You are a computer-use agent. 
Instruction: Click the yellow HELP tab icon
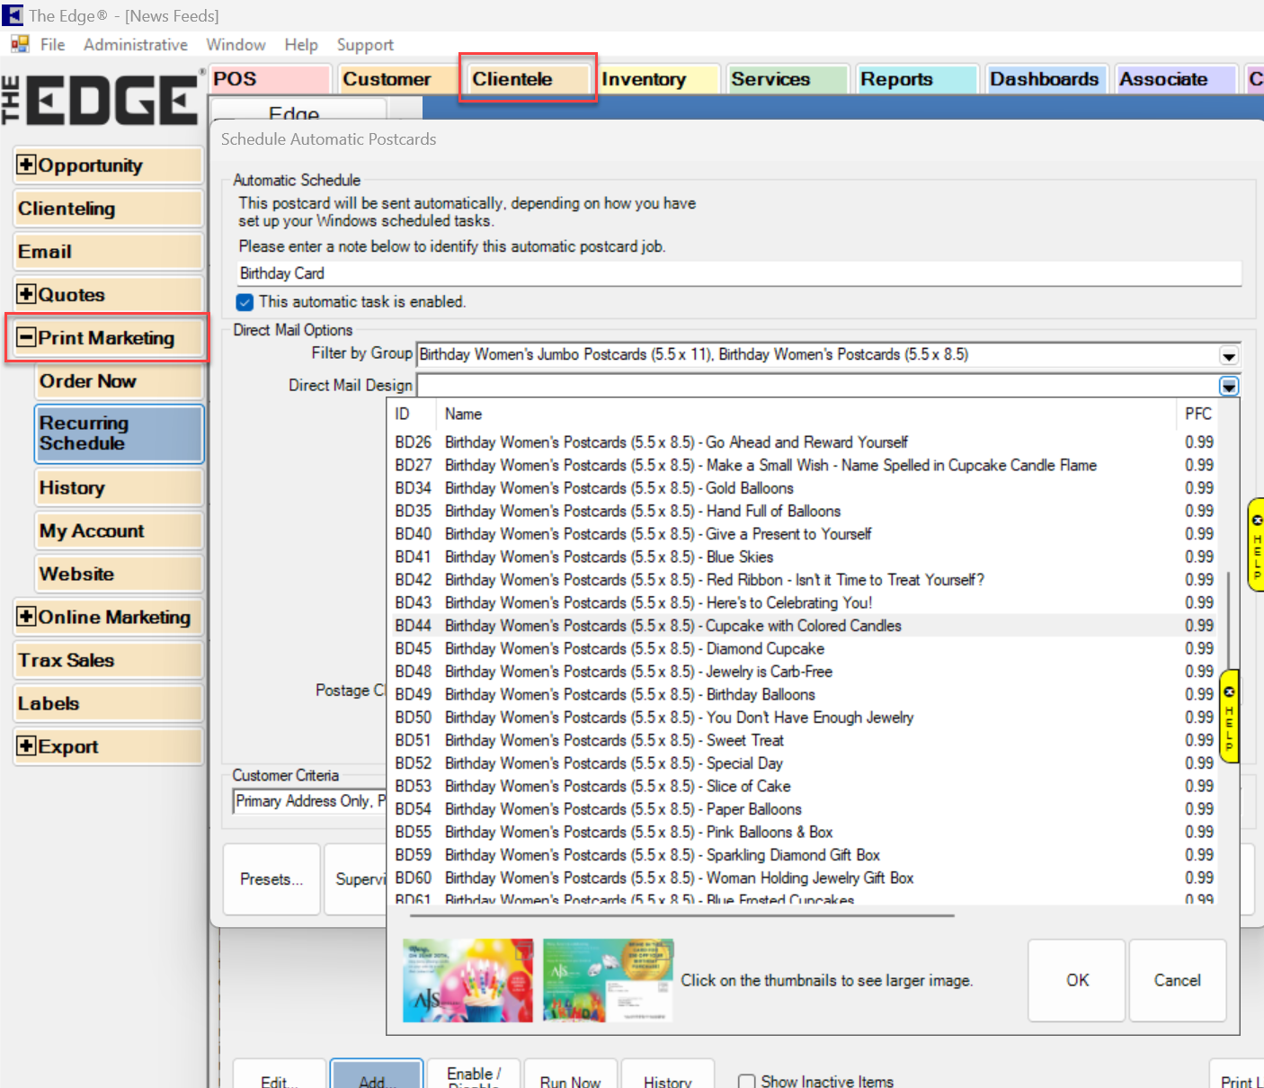pos(1256,544)
